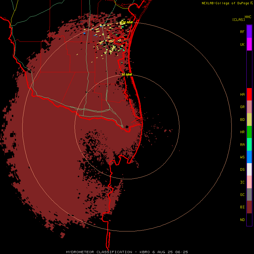
Task: Click the BD yellow legend swatch
Action: 249,120
